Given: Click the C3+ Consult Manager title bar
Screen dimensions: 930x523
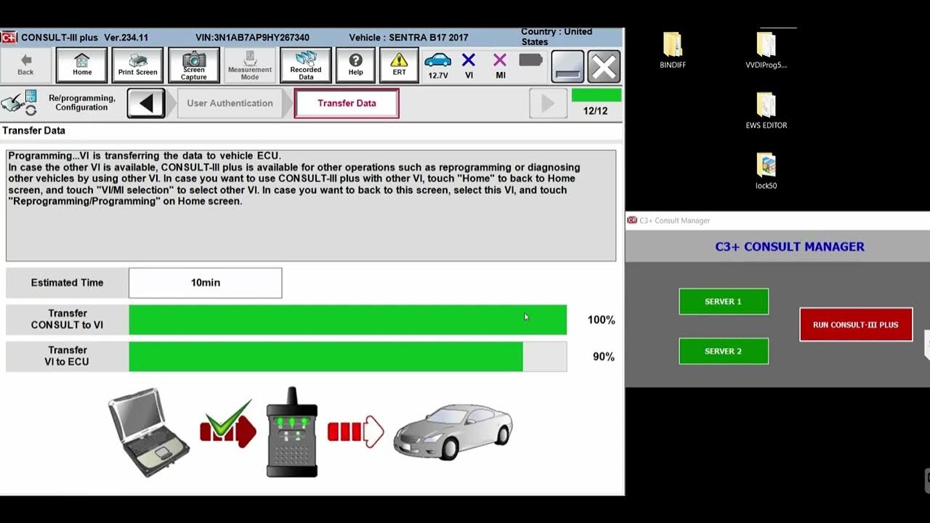Looking at the screenshot, I should (777, 220).
